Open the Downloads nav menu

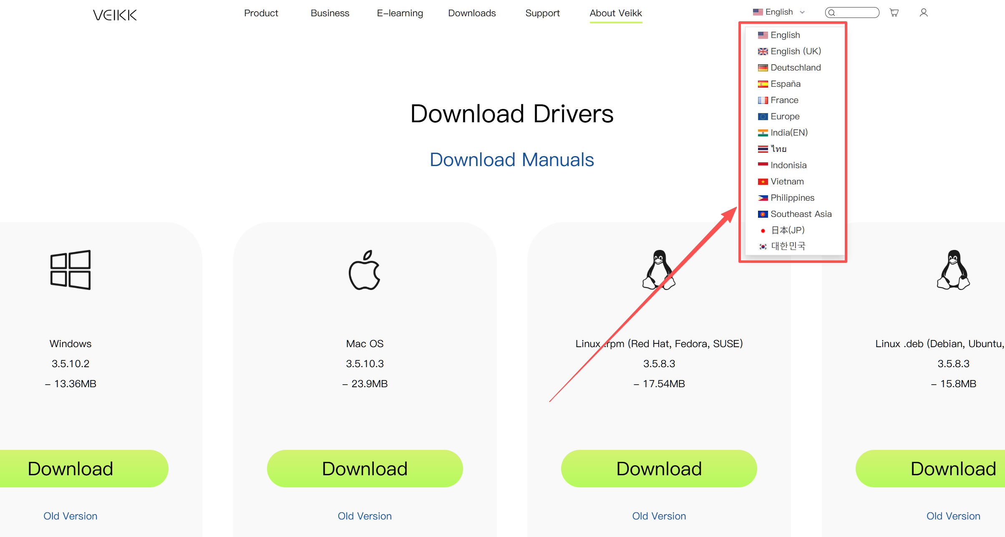(x=472, y=13)
